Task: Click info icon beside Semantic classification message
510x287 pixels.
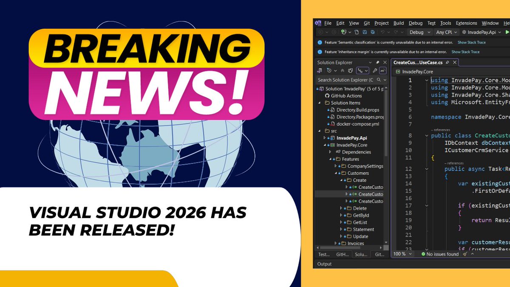Action: click(320, 43)
